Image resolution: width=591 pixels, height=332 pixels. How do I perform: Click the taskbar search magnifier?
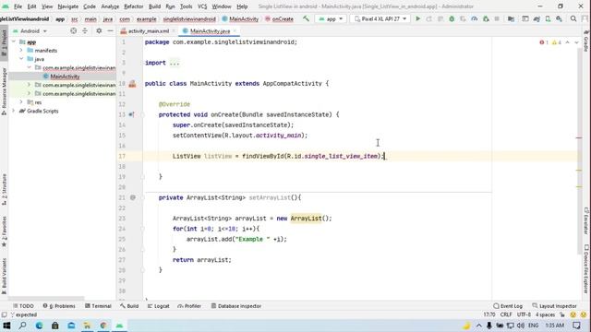click(22, 326)
